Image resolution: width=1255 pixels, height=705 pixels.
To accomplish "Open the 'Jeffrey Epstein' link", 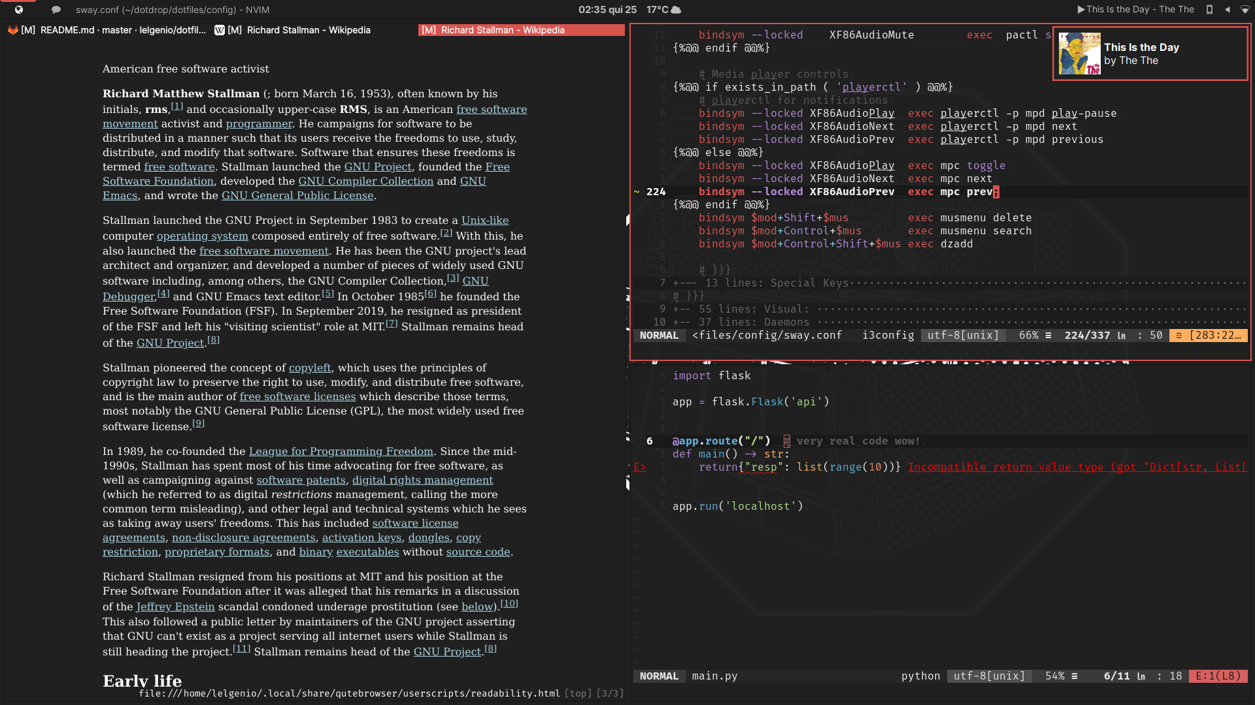I will [x=175, y=606].
